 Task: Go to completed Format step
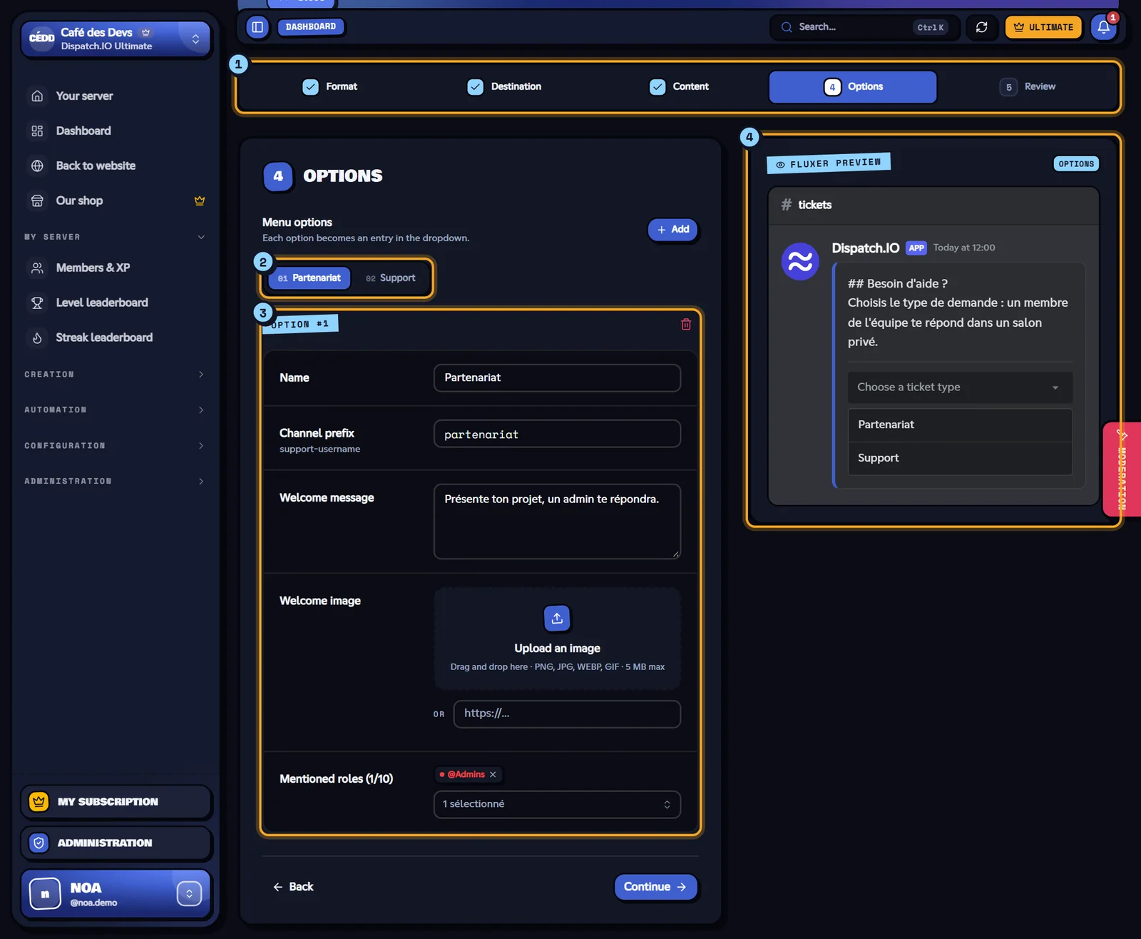[x=330, y=86]
